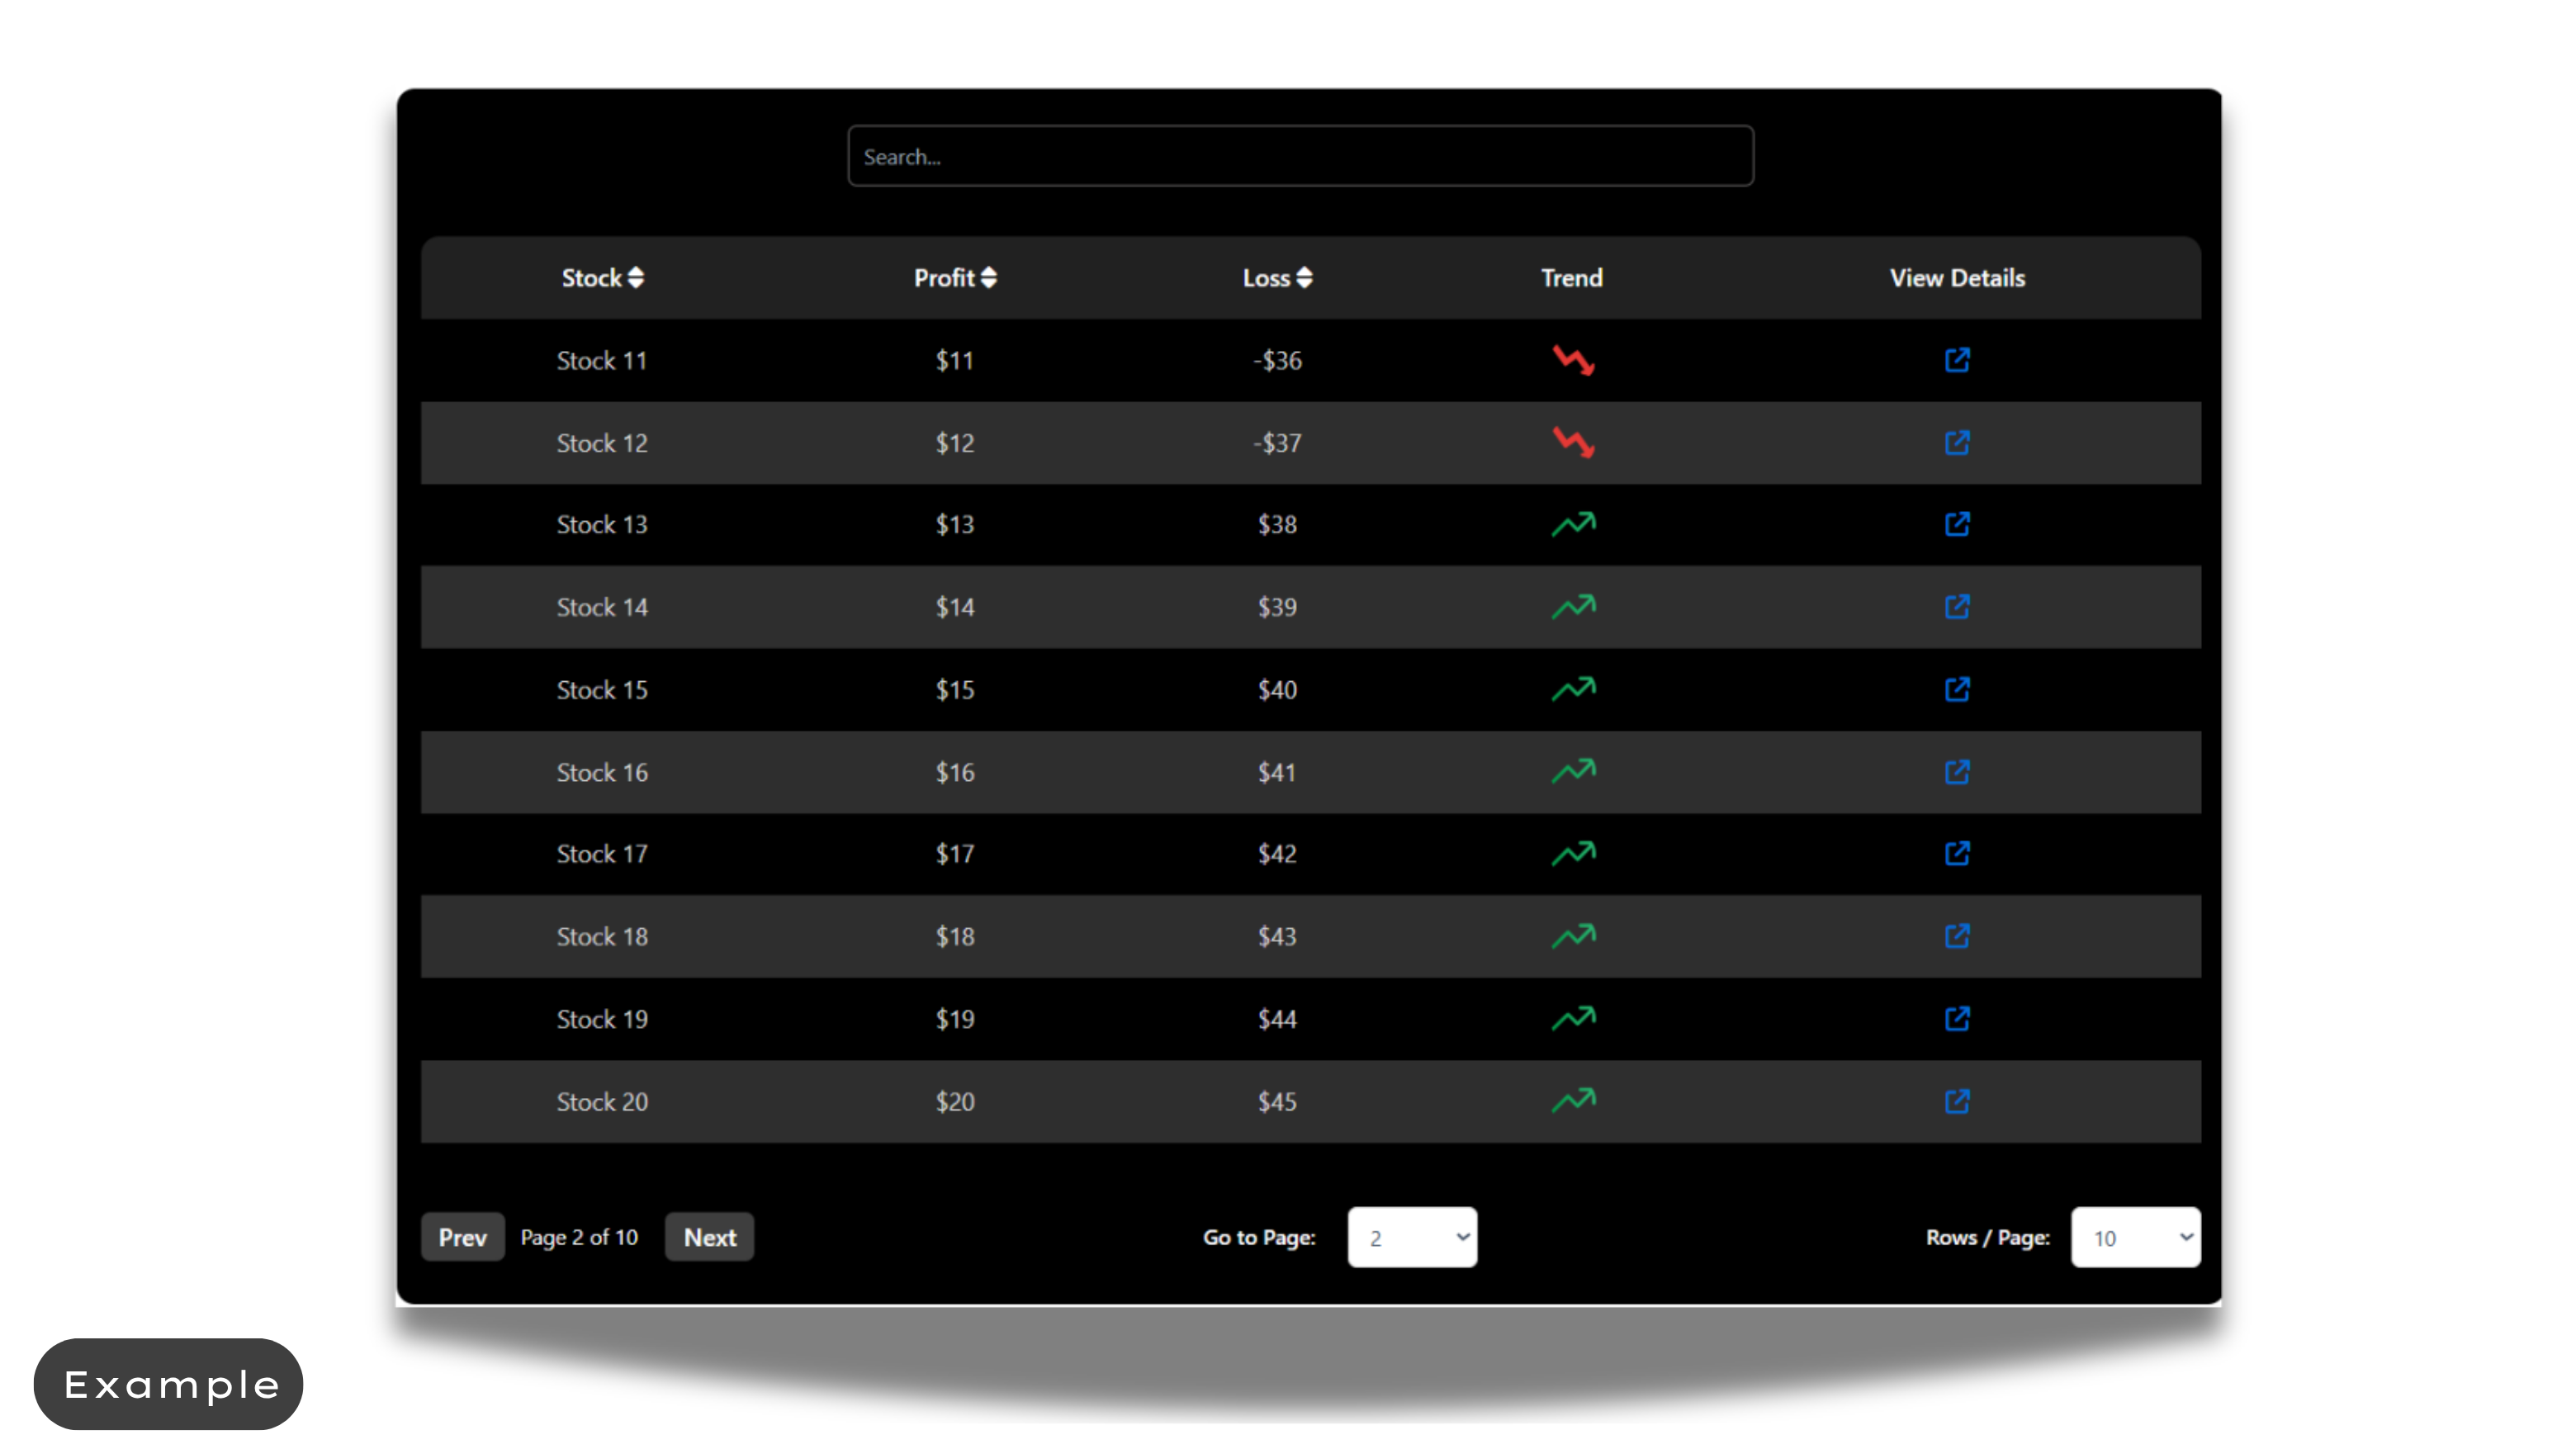
Task: Click the '$14' profit value
Action: point(955,607)
